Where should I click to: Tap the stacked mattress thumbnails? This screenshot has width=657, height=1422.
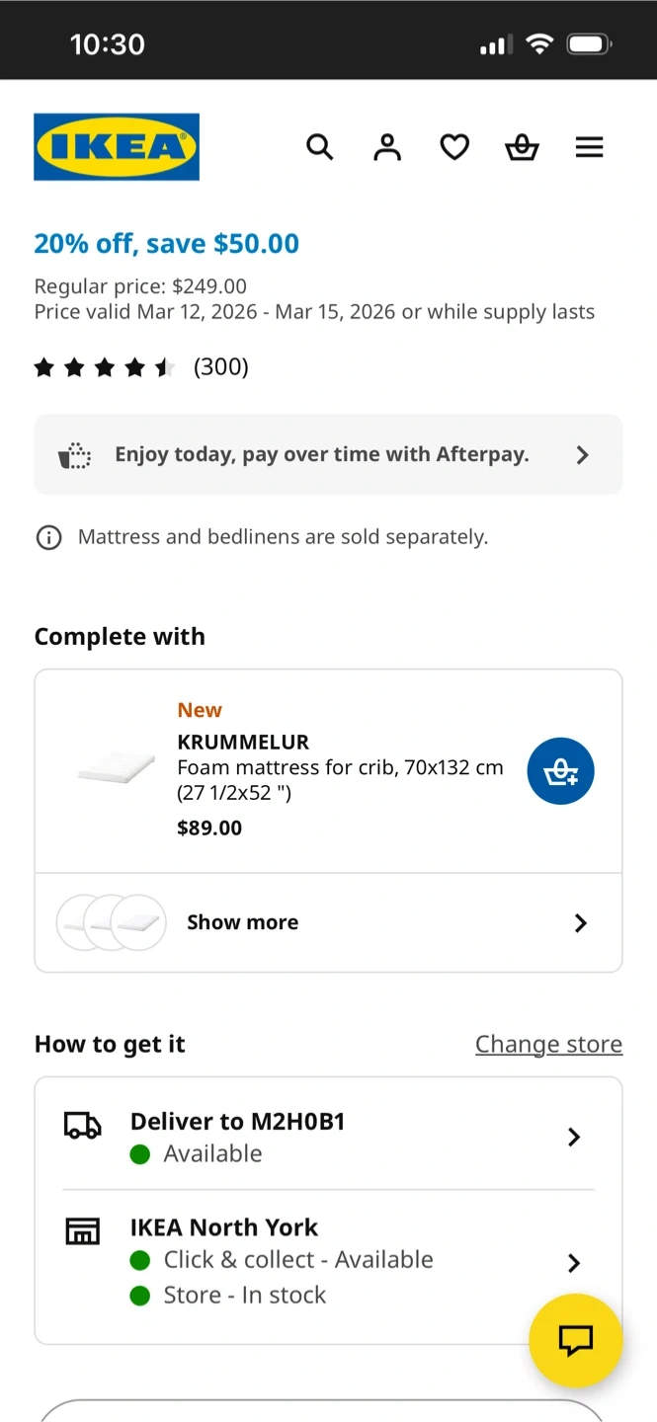pos(111,922)
